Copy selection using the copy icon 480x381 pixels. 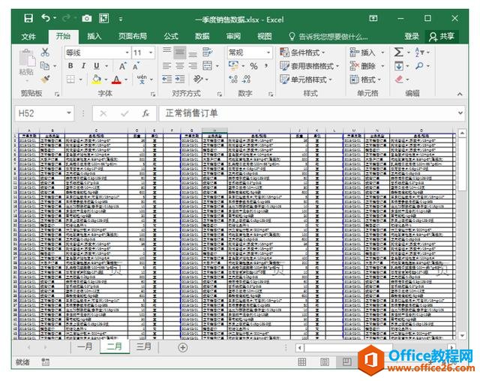[x=45, y=65]
